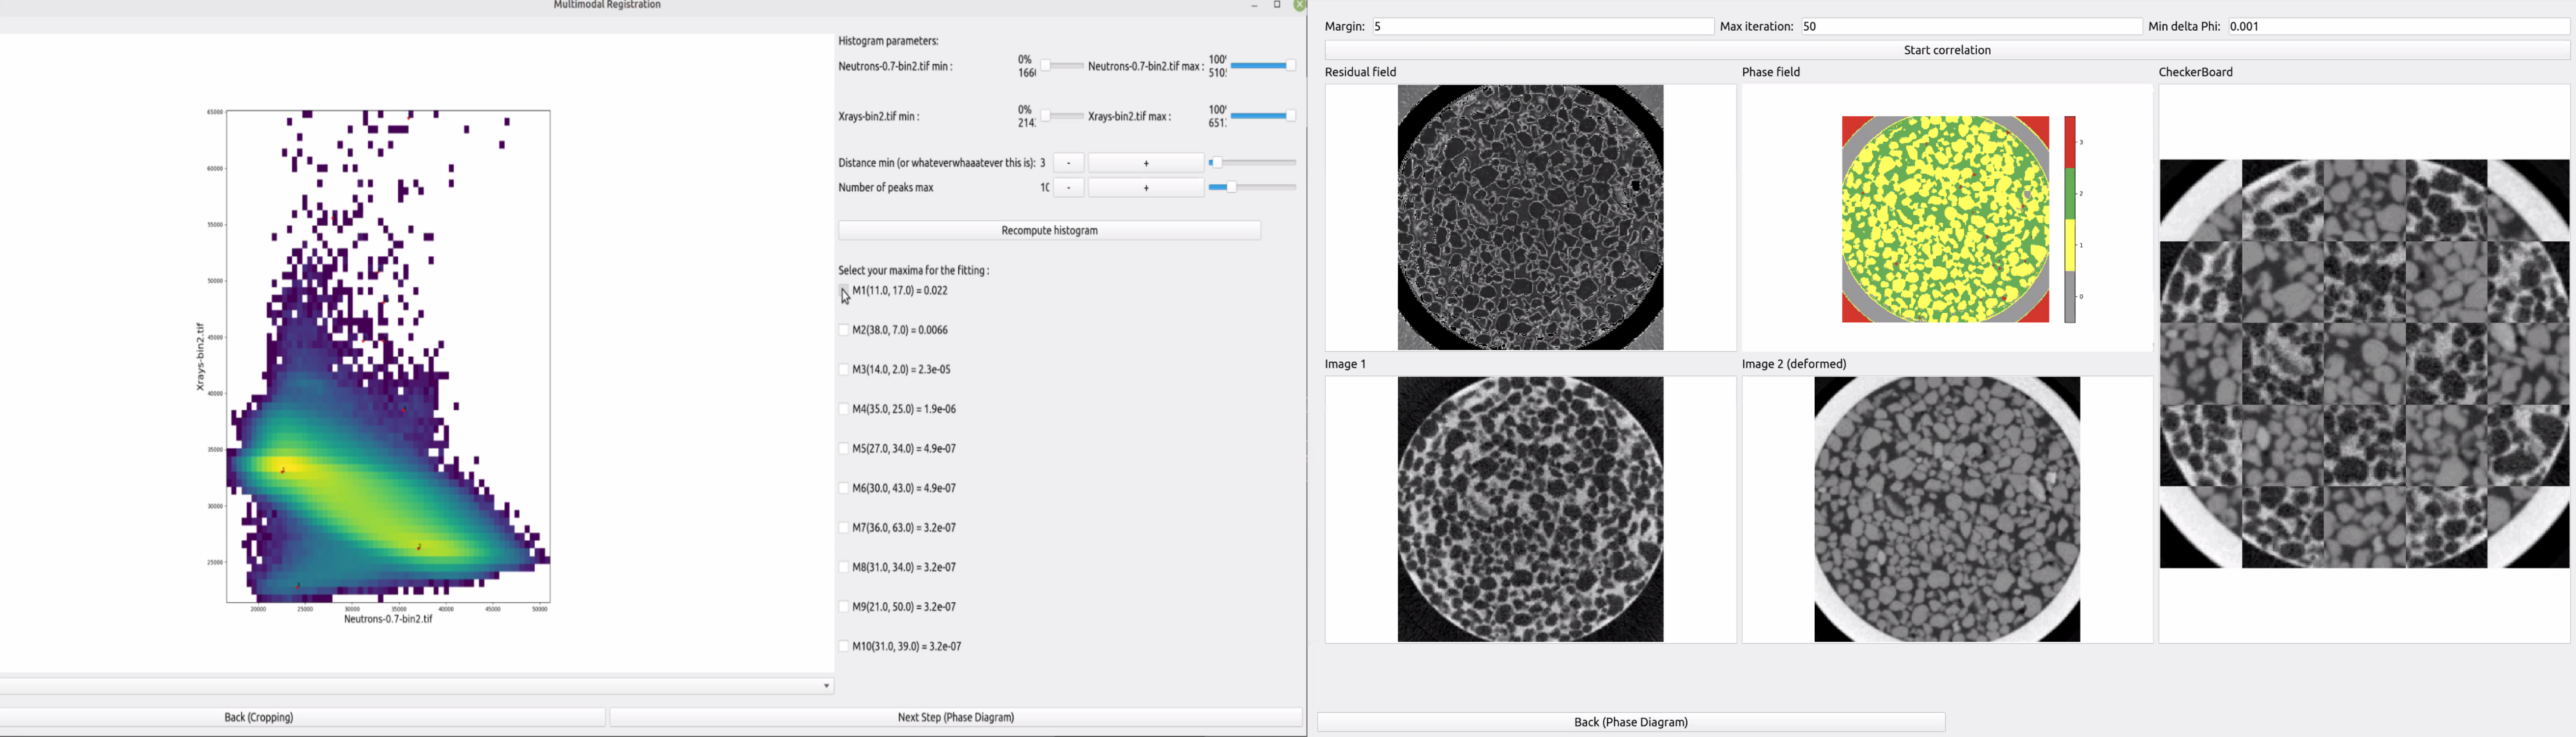Click the Xrays-bin2.tif min slider
This screenshot has width=2576, height=737.
pyautogui.click(x=1062, y=116)
